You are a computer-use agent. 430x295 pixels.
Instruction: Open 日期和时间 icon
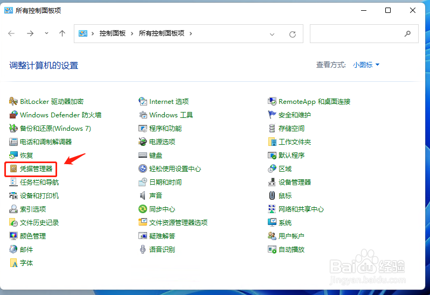(143, 182)
